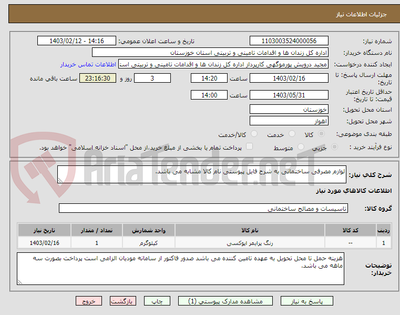400x315 pixels.
Task: Click the validity time 14:00 field
Action: (x=209, y=95)
